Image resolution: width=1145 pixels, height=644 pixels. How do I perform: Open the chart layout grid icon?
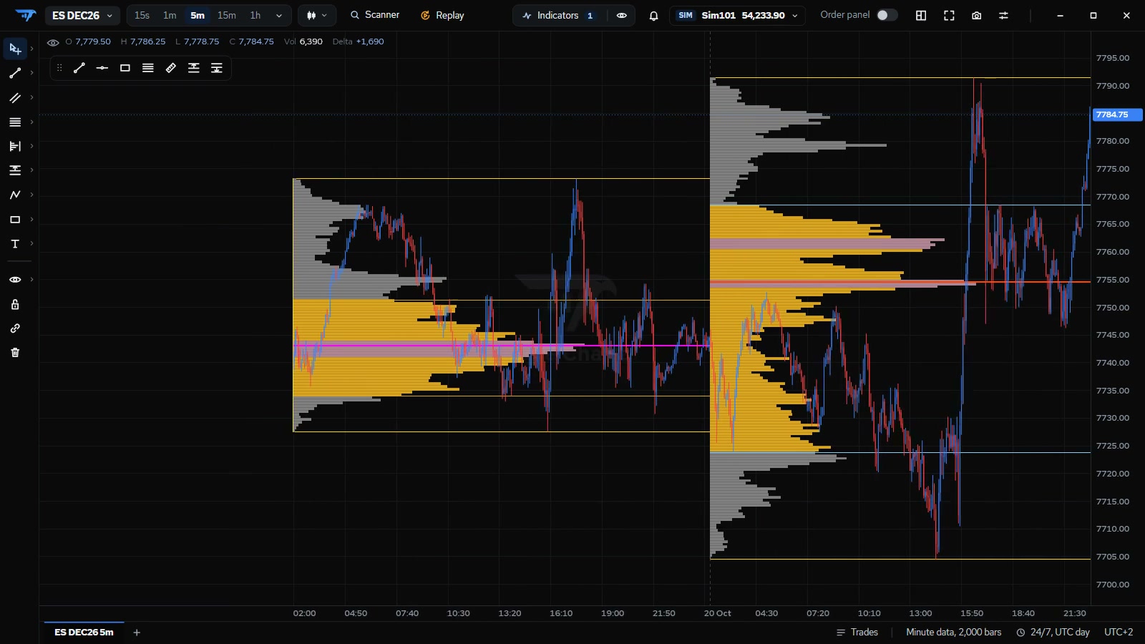coord(921,15)
